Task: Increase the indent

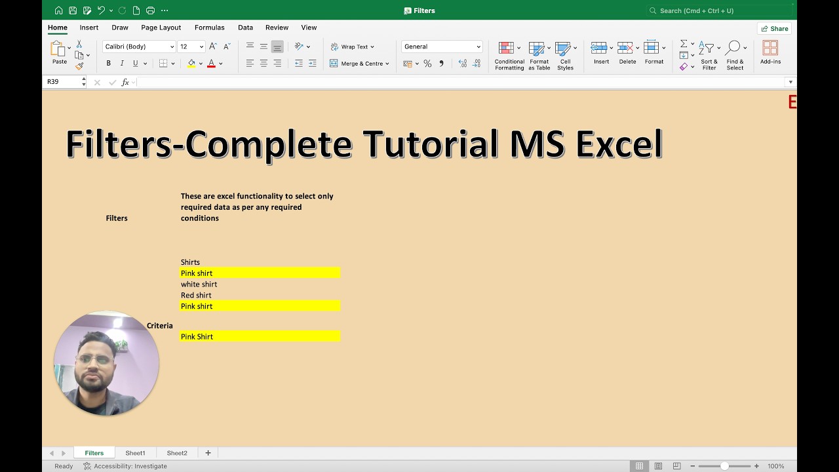Action: pos(313,64)
